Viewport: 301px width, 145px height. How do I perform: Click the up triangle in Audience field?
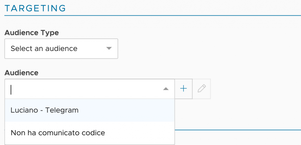[x=166, y=89]
